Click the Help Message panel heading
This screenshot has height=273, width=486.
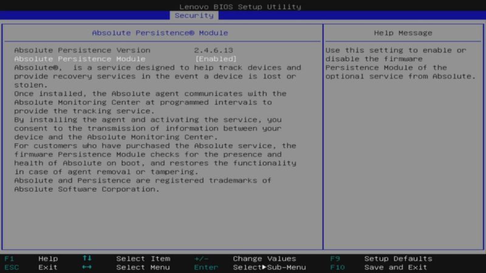[x=403, y=33]
